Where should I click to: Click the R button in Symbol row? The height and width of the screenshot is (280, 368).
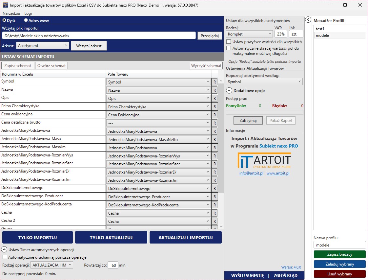[215, 82]
